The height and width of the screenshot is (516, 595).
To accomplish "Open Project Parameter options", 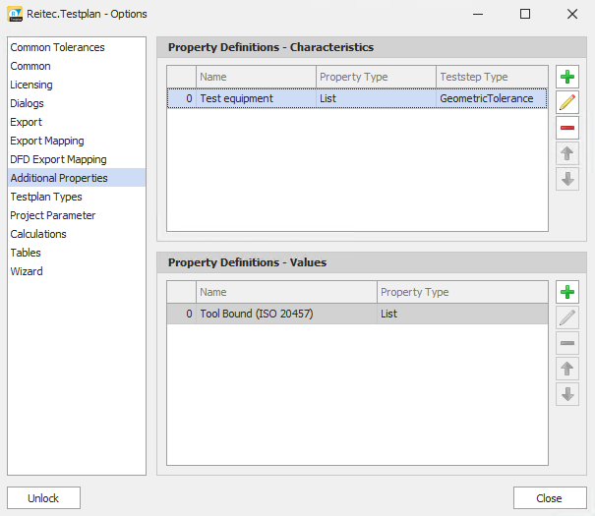I will tap(53, 215).
